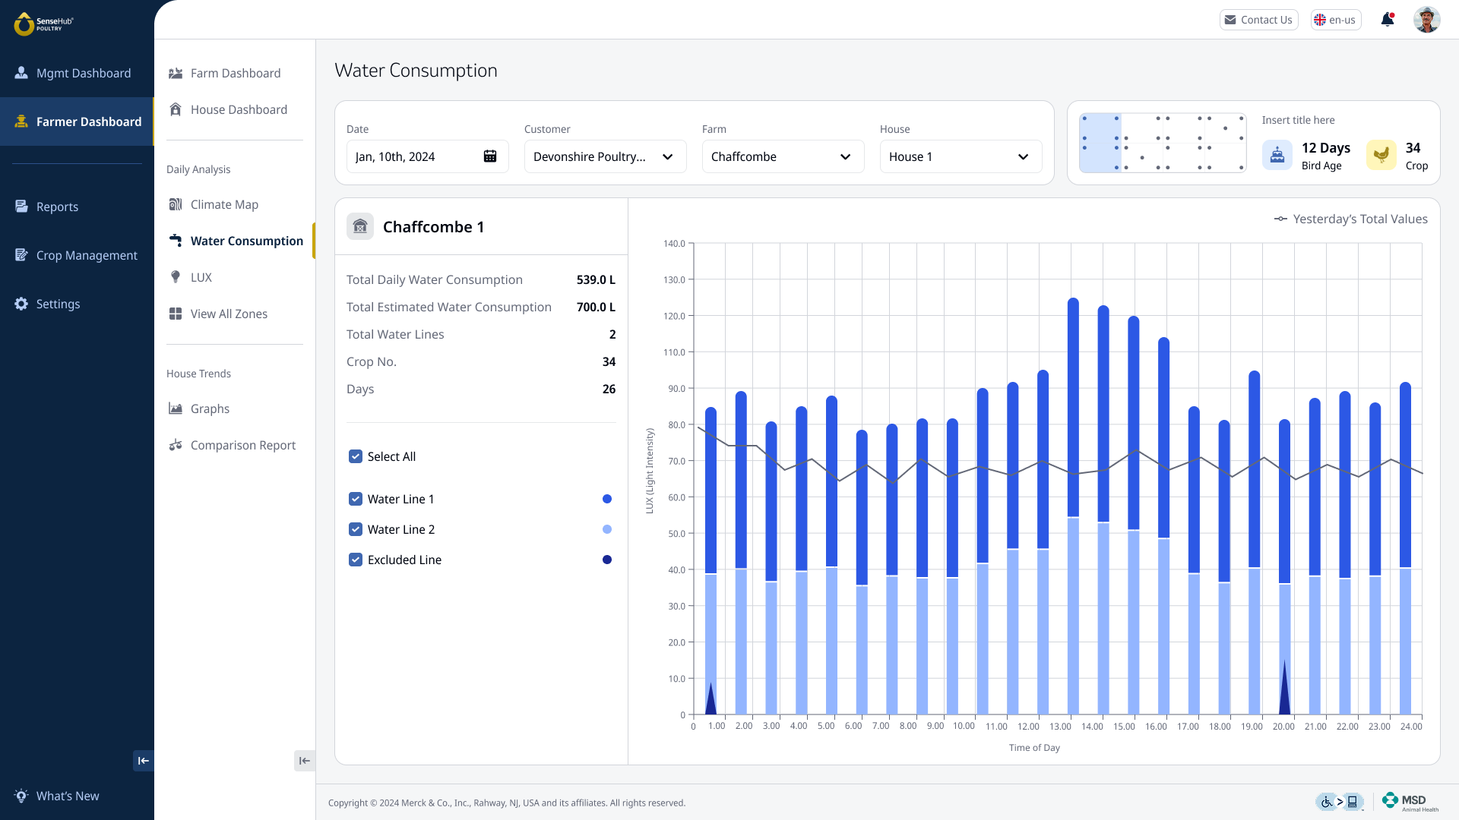Click the notification bell icon

tap(1388, 20)
